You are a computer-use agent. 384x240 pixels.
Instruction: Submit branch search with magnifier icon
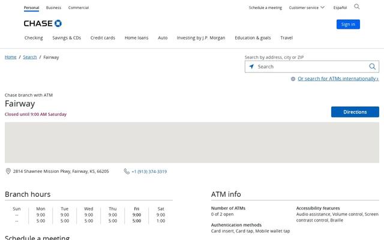pos(372,67)
